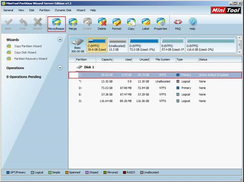This screenshot has width=244, height=182.
Task: Expand the Operations panel section
Action: 60,68
